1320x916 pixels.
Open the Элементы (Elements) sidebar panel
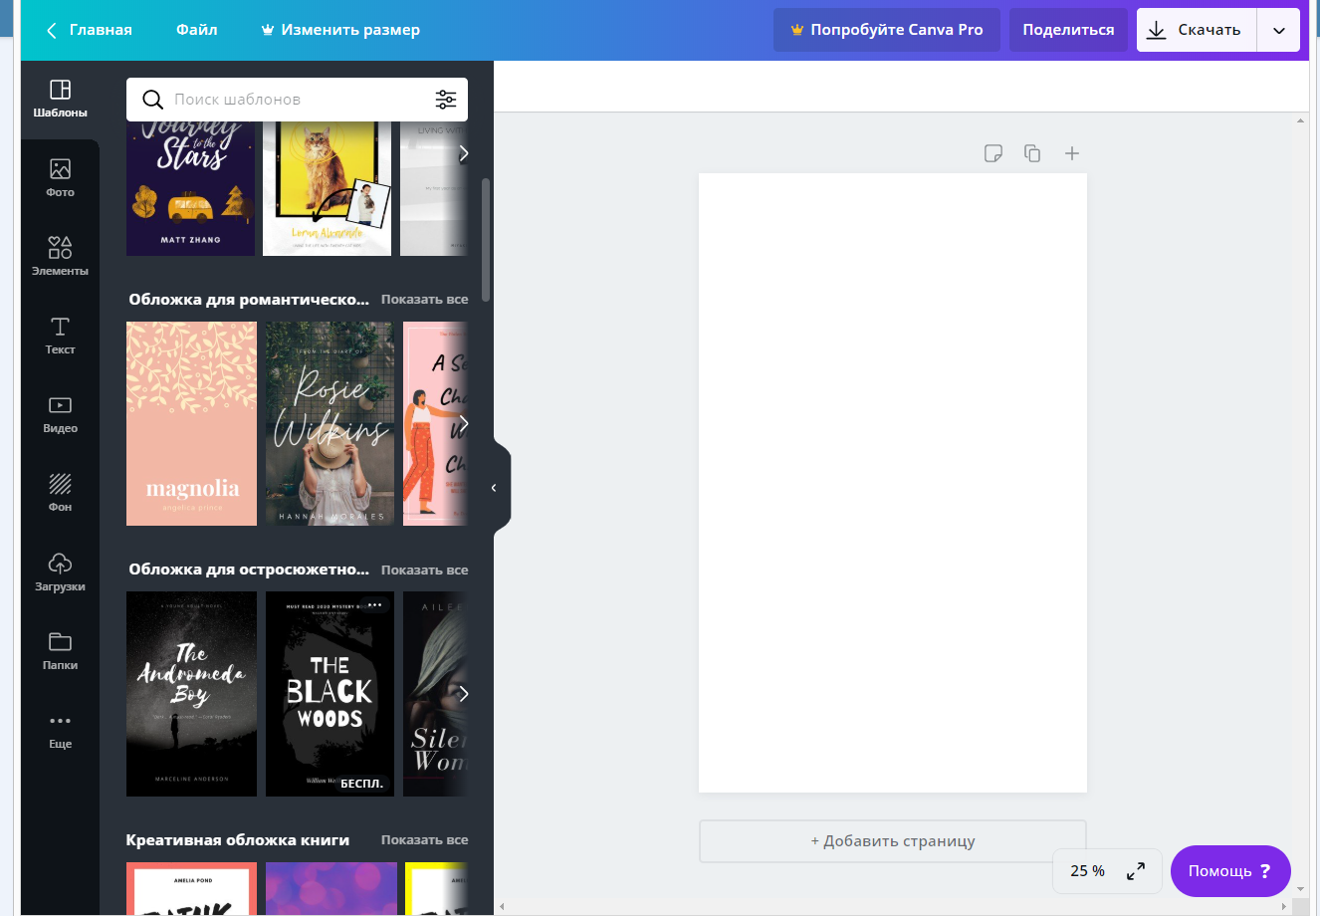(60, 256)
